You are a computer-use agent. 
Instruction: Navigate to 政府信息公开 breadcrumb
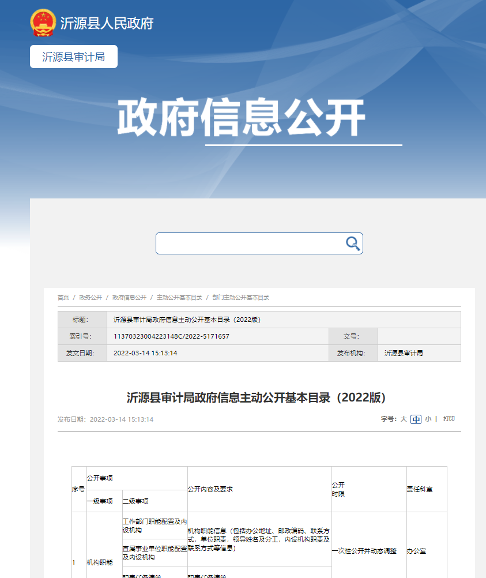[129, 298]
